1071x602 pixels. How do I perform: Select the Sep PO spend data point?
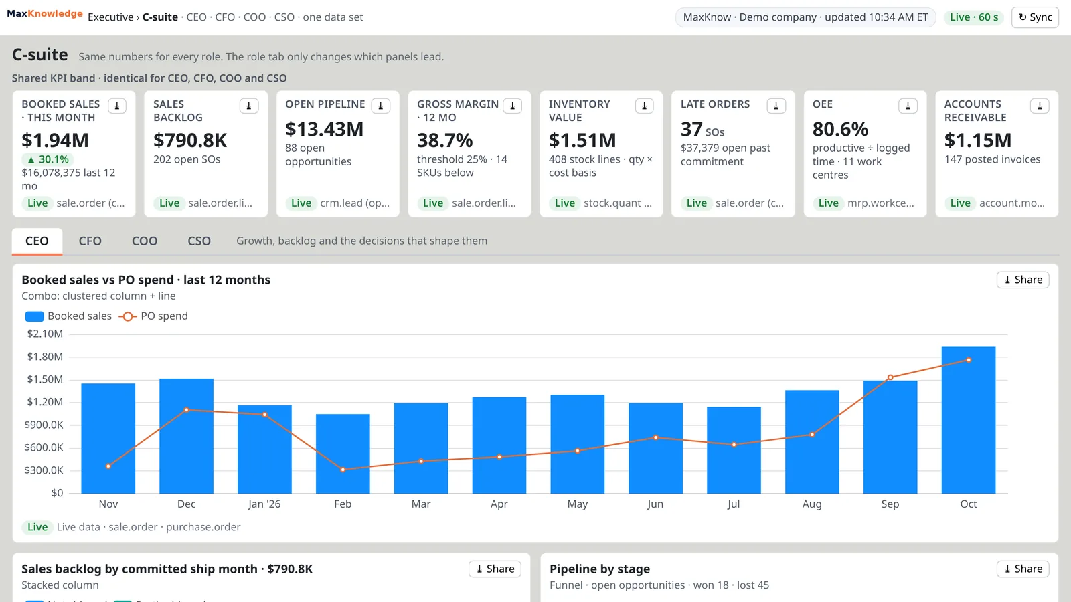click(x=890, y=377)
